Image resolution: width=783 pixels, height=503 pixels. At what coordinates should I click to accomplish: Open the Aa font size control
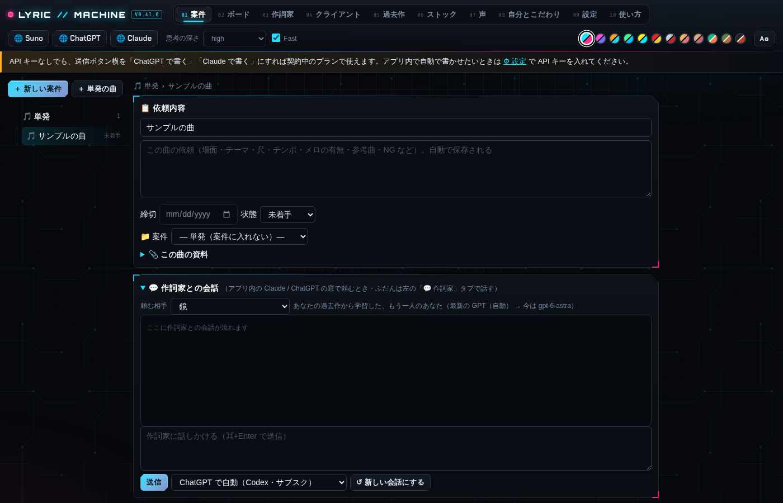764,39
